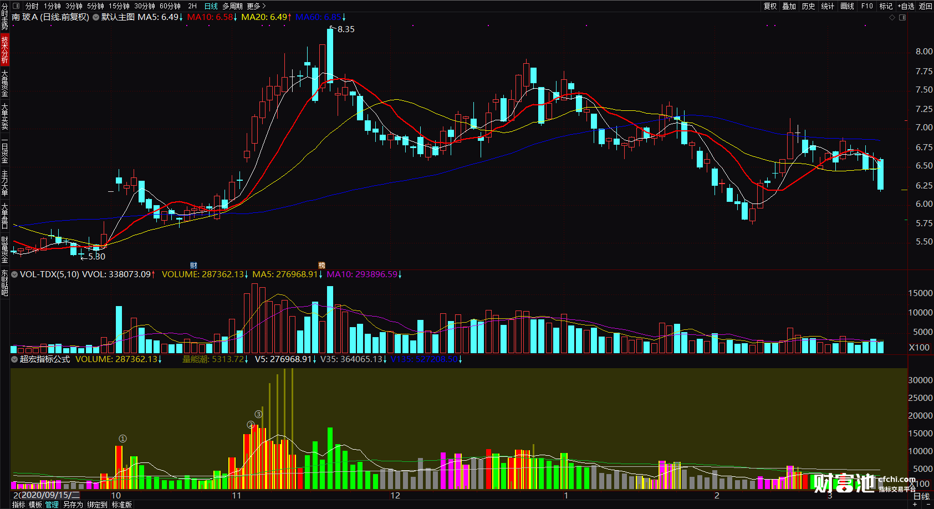
Task: Open 多周期 multi-period view
Action: [x=233, y=6]
